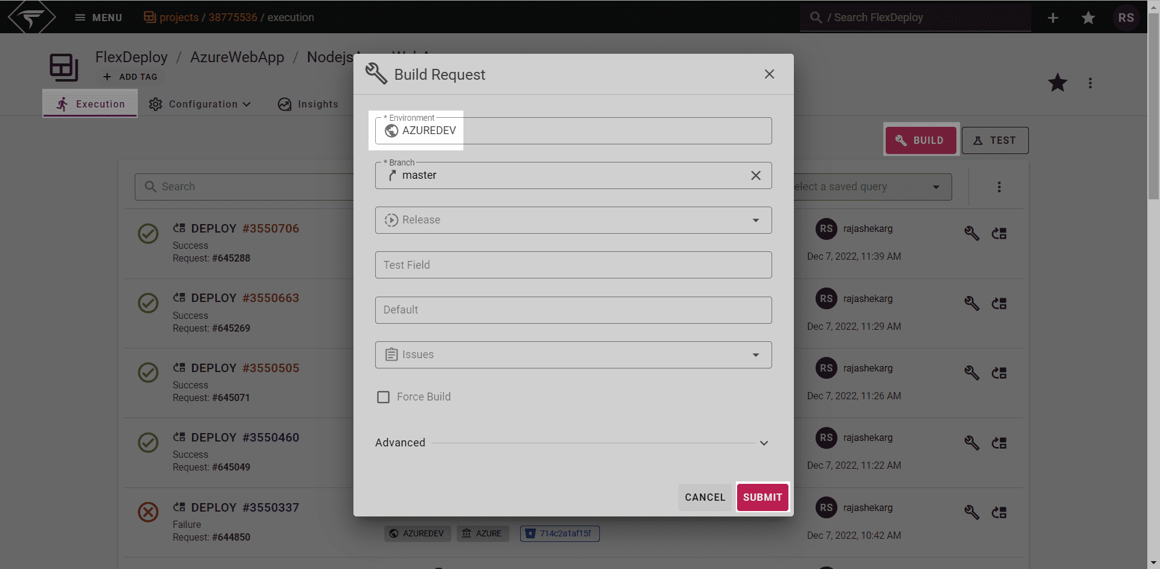Screen dimensions: 1160x569
Task: Click failure status icon for #3550337
Action: coord(148,512)
